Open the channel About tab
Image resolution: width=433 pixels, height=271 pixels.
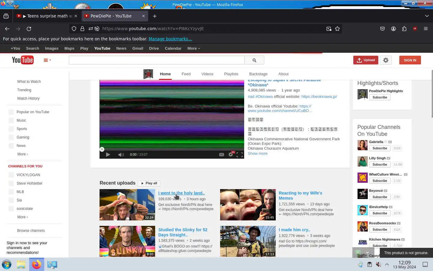283,74
